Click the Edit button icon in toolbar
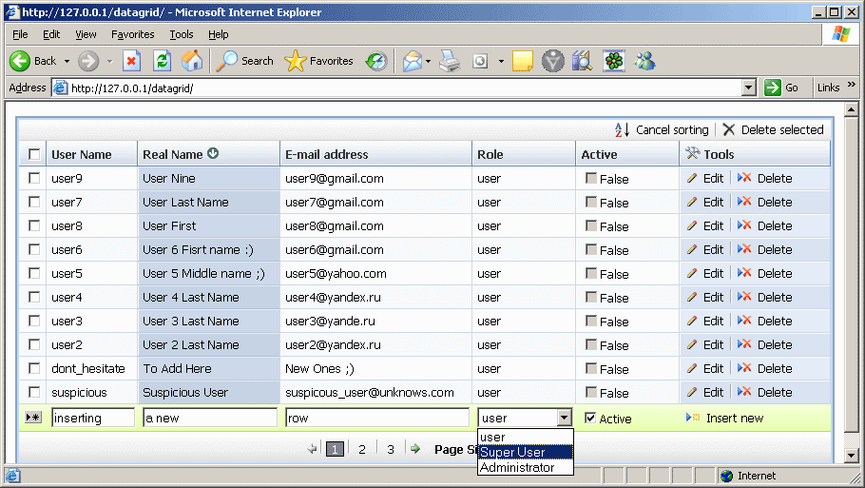 (x=480, y=61)
